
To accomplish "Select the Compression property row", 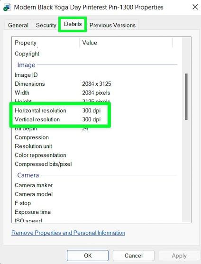I will tap(97, 137).
